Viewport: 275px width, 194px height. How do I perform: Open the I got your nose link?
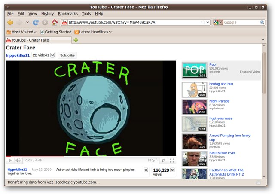coord(221,118)
